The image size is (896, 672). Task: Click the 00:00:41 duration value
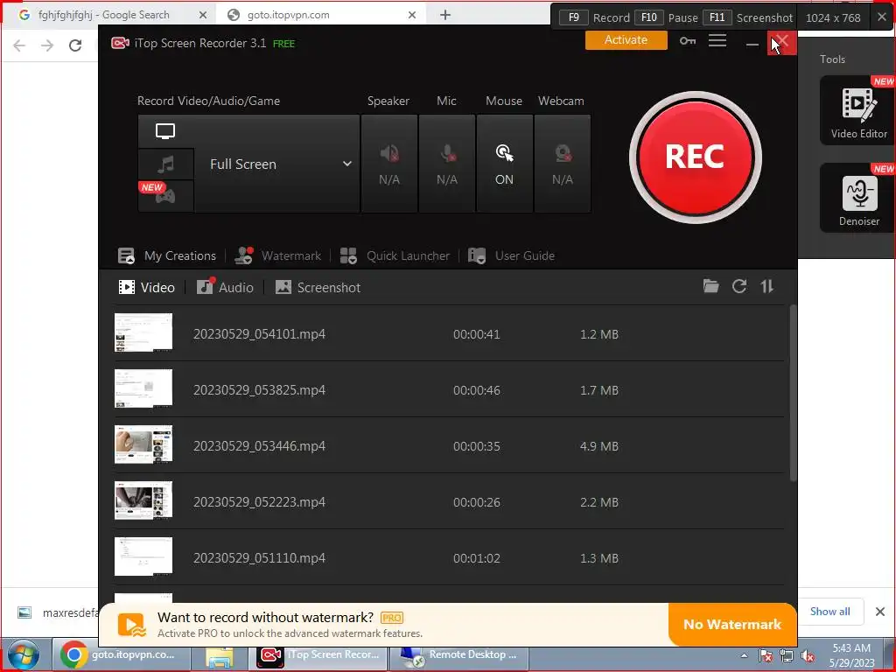(x=477, y=334)
